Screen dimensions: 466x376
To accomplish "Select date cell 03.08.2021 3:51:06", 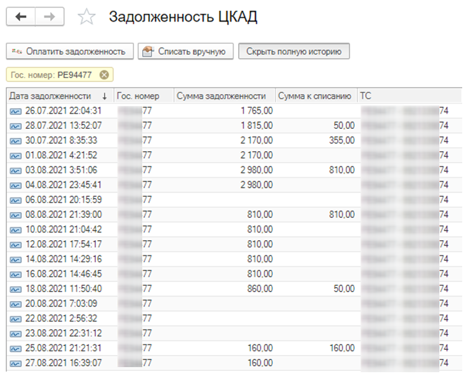I will 61,170.
